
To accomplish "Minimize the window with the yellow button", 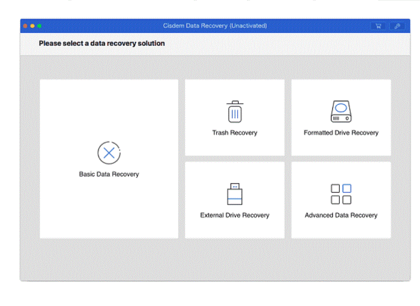I will tap(33, 26).
